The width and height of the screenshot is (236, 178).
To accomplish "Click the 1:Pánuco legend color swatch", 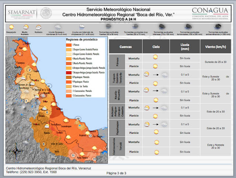I will point(69,45).
